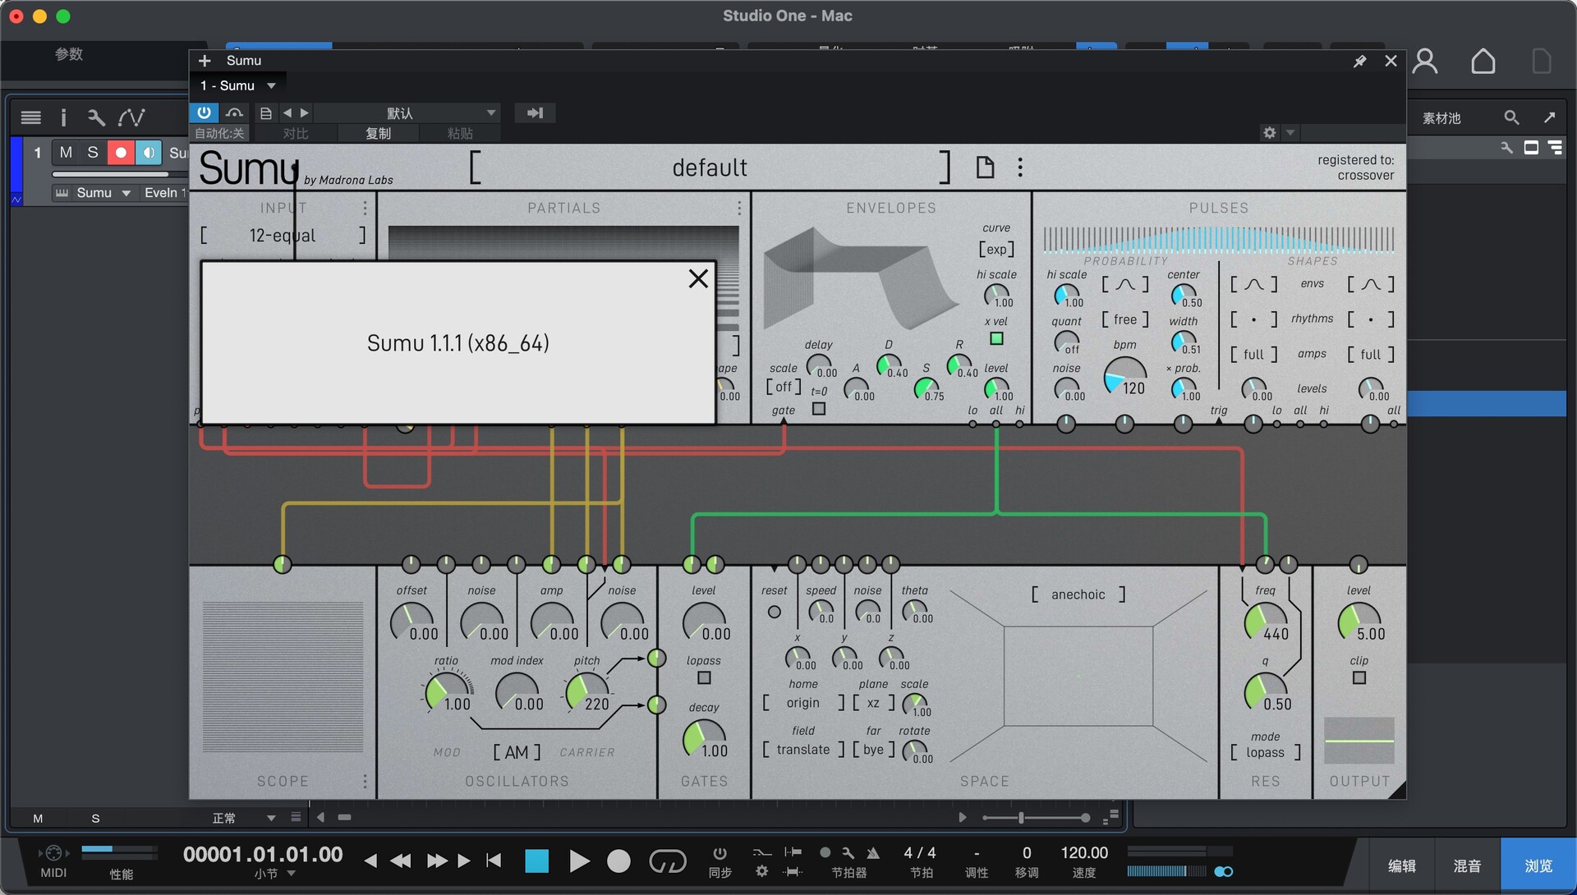Open Sumu document/save preset icon

(x=985, y=168)
